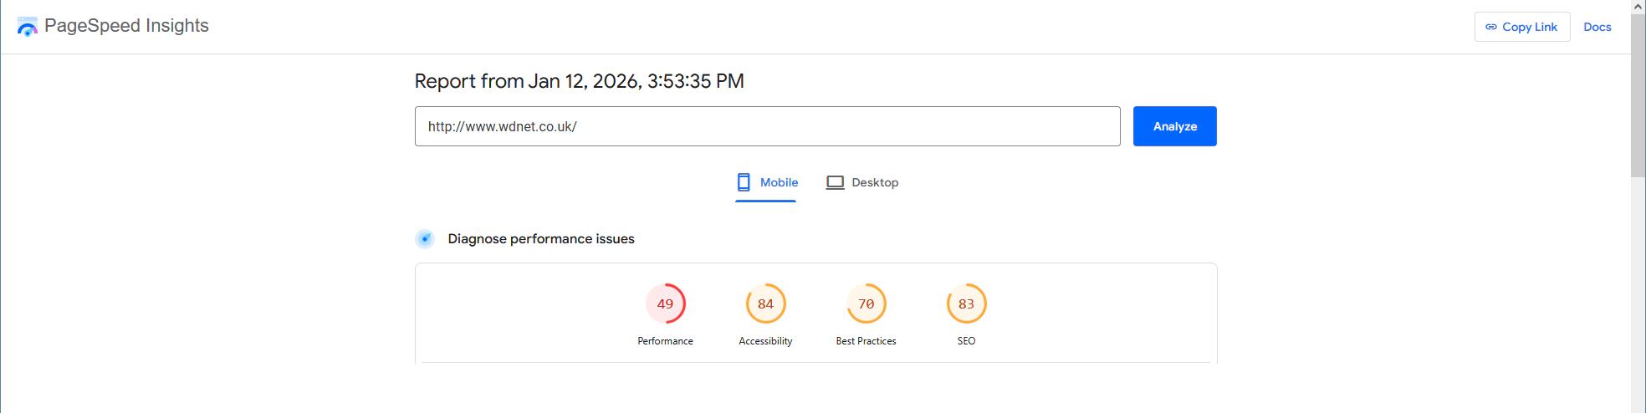Click the page vertical scrollbar thumb
The image size is (1646, 413).
[1638, 96]
